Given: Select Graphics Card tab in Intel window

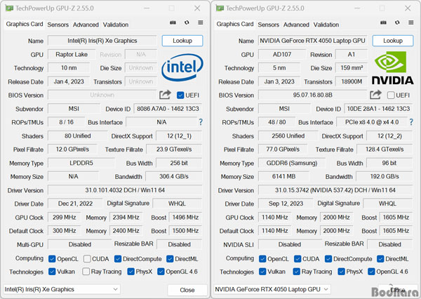Looking at the screenshot, I should [x=25, y=24].
